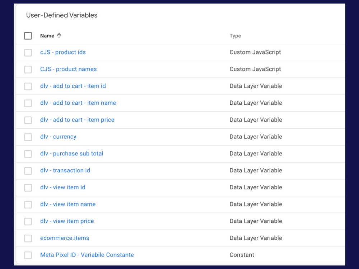This screenshot has height=269, width=359.
Task: Select checkbox for dlv - view item name
Action: pyautogui.click(x=28, y=204)
